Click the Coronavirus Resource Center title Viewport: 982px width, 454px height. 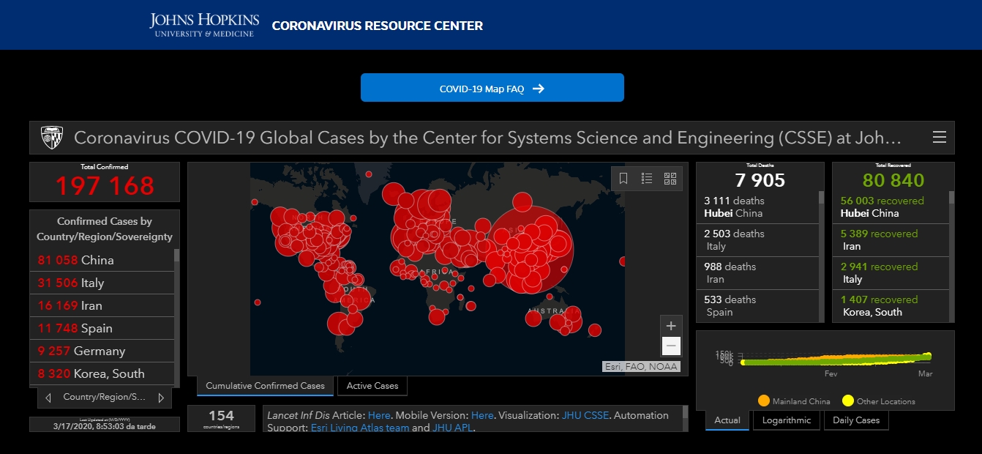coord(378,26)
